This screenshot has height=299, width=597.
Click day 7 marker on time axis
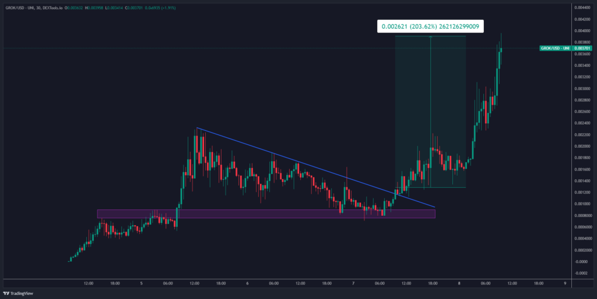(353, 283)
